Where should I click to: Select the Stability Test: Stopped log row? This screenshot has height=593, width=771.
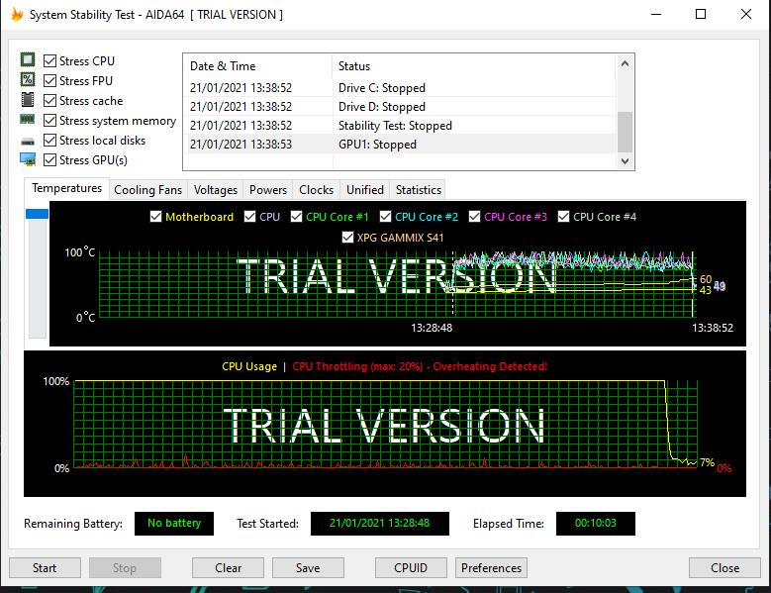click(400, 126)
